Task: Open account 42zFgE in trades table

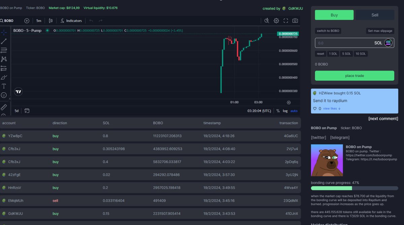Action: [14, 175]
